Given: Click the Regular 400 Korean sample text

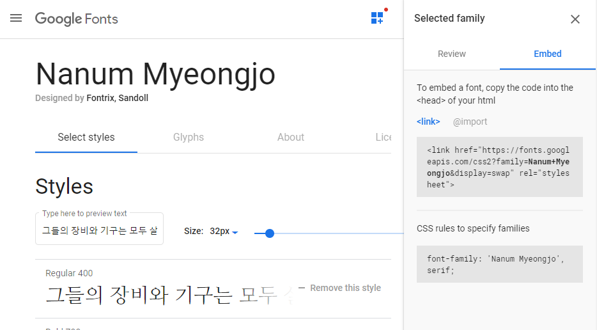Looking at the screenshot, I should tap(169, 295).
